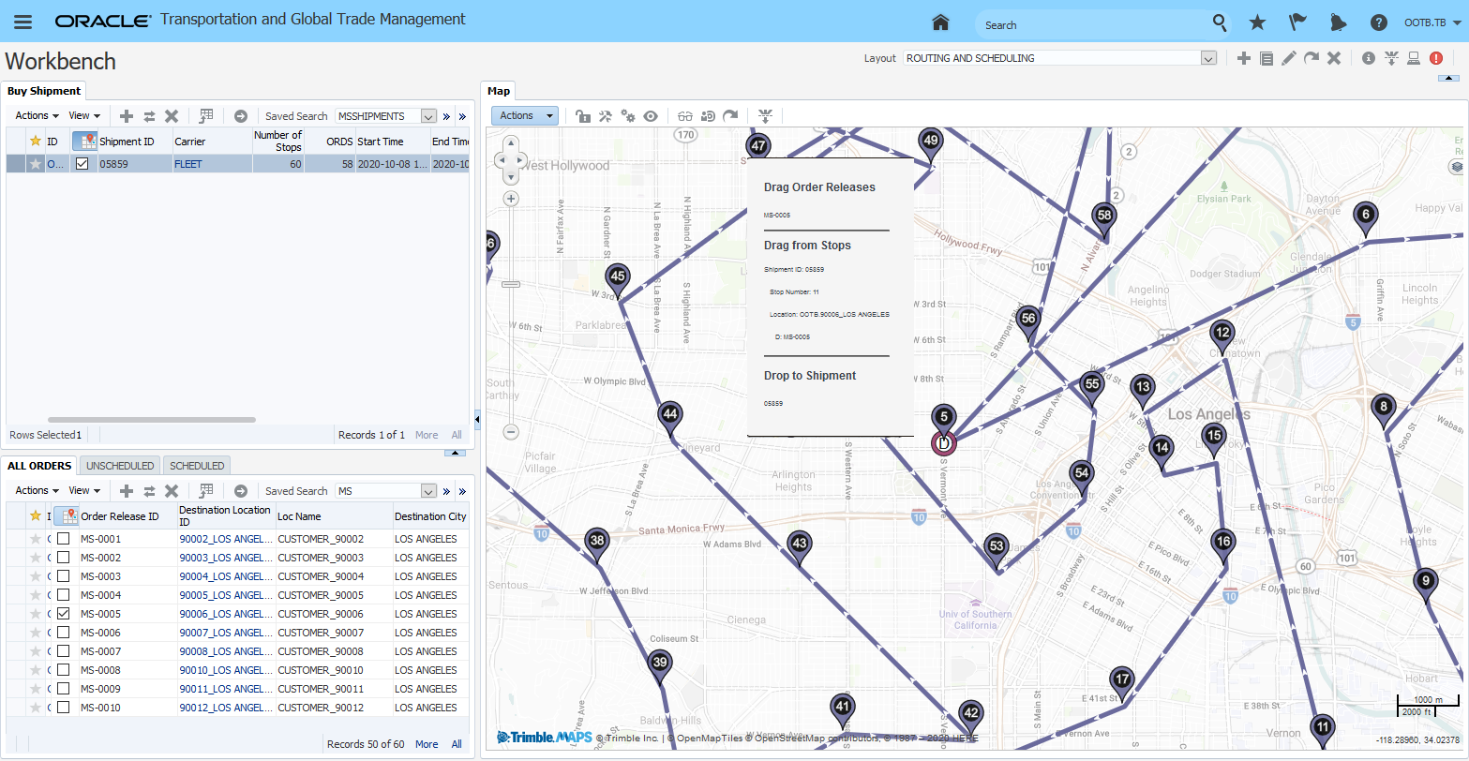
Task: Uncheck the MS-0005 order checkbox
Action: [x=63, y=614]
